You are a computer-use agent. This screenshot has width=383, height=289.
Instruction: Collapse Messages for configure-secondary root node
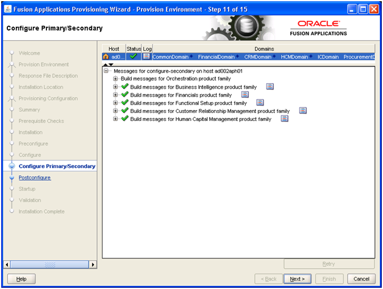click(x=106, y=71)
